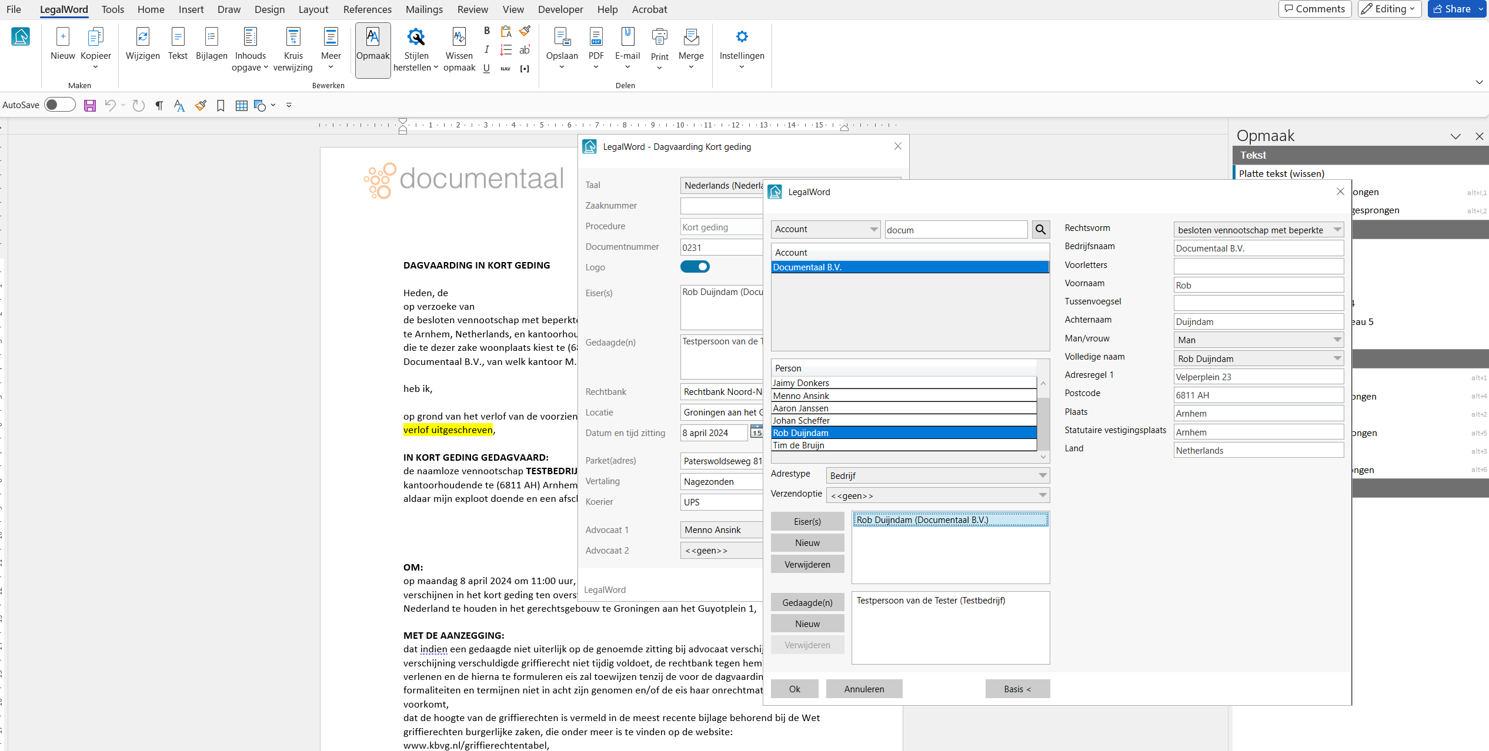The image size is (1489, 751).
Task: Click the Basis < button
Action: pos(1017,689)
